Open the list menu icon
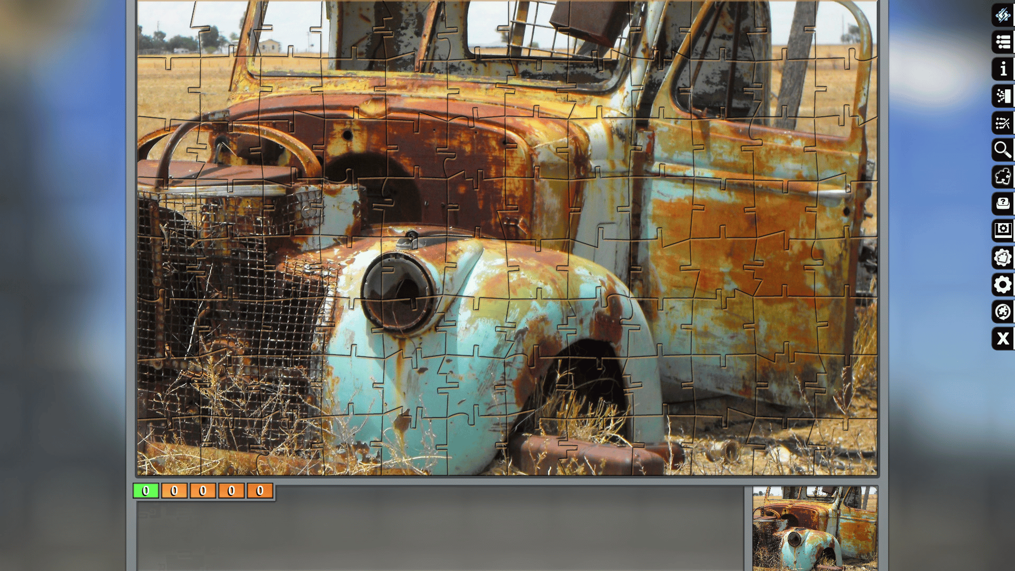Screen dimensions: 1015x571 tap(1003, 42)
